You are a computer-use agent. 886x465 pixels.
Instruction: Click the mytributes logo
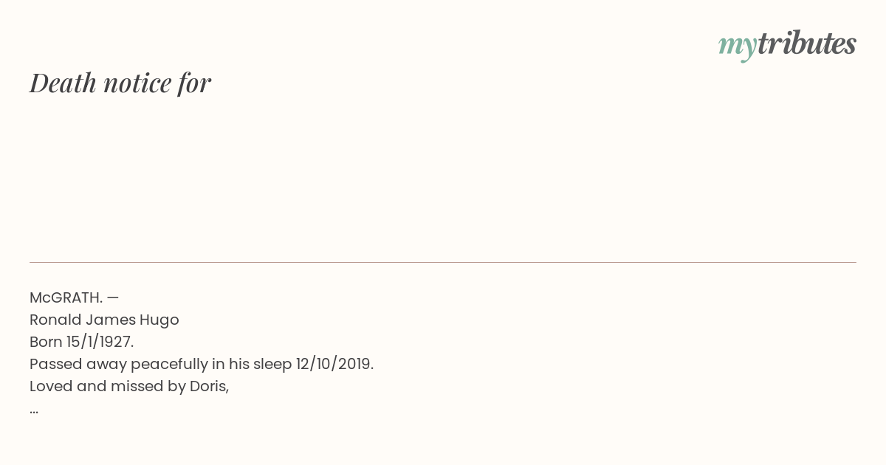pos(787,45)
